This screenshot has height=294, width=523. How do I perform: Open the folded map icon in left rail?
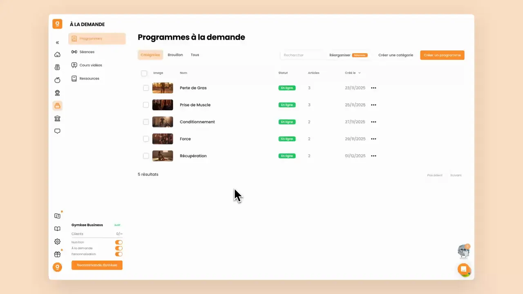pos(57,216)
